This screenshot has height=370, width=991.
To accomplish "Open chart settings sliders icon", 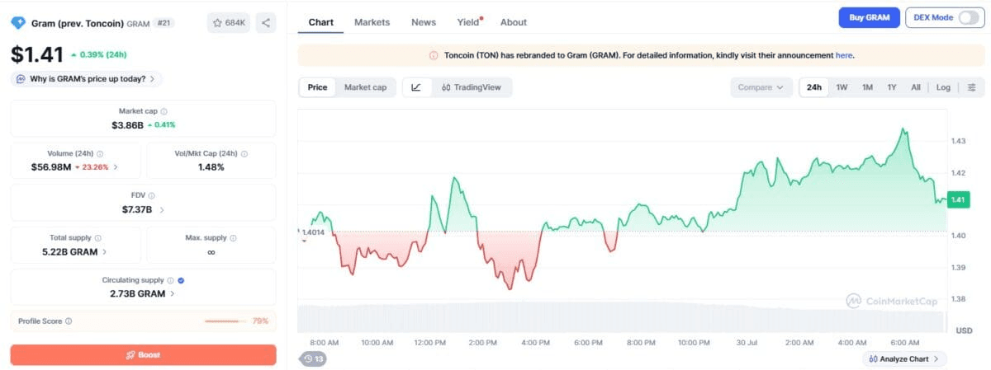I will tap(971, 87).
